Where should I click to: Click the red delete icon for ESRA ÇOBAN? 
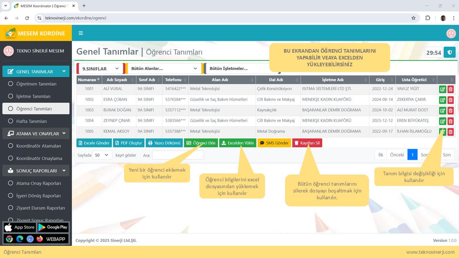point(451,100)
